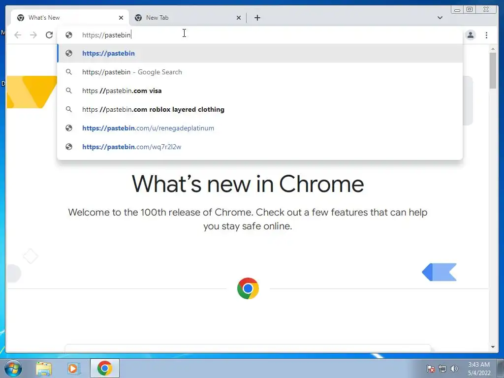Click the vertical scrollbar thumb

coord(493,70)
